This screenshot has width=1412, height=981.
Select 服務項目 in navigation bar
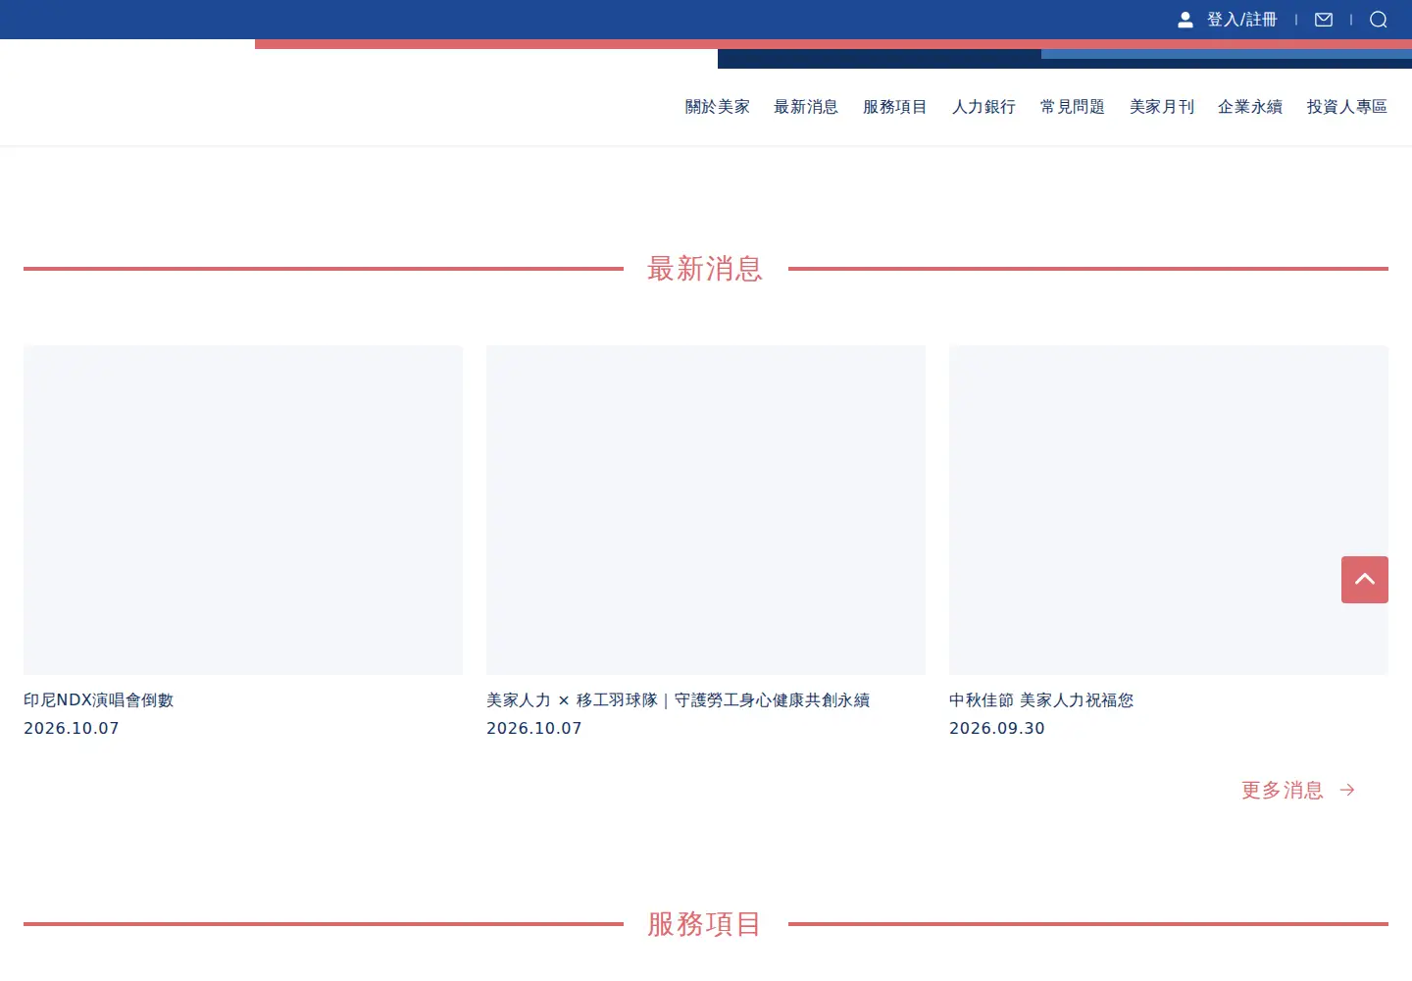(x=894, y=106)
